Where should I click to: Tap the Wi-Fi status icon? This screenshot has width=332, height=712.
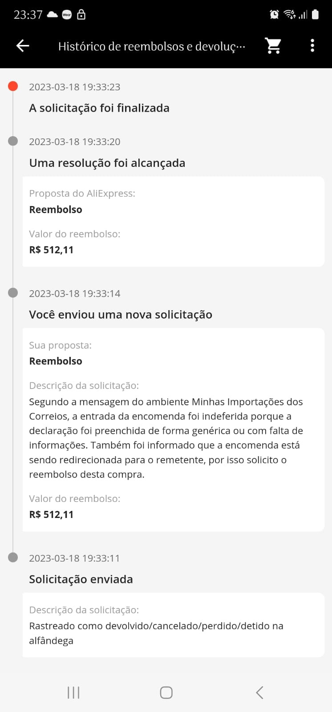point(290,15)
